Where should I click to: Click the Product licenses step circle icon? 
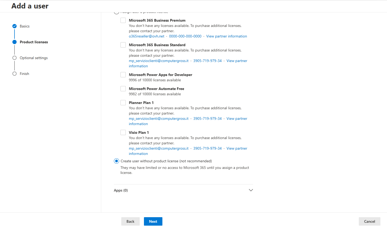pos(14,42)
